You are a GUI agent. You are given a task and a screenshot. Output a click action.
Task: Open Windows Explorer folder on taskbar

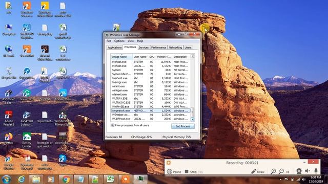(x=36, y=179)
